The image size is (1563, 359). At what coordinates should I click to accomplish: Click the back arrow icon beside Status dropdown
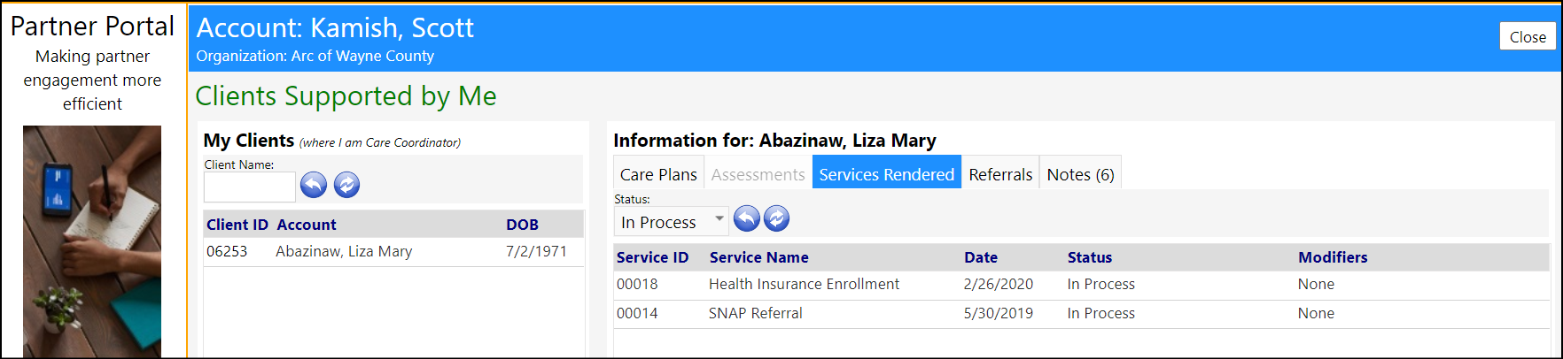[747, 218]
